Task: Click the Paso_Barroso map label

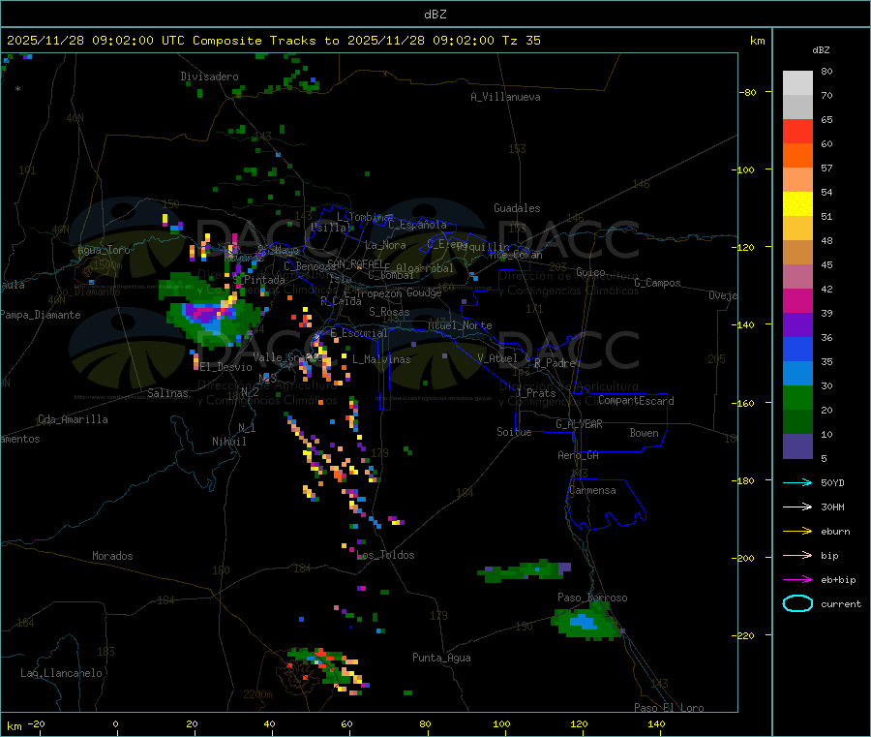Action: click(x=592, y=598)
